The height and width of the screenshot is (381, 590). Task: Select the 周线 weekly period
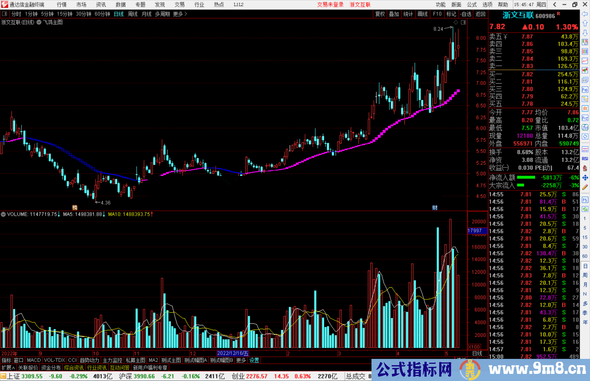click(x=132, y=14)
